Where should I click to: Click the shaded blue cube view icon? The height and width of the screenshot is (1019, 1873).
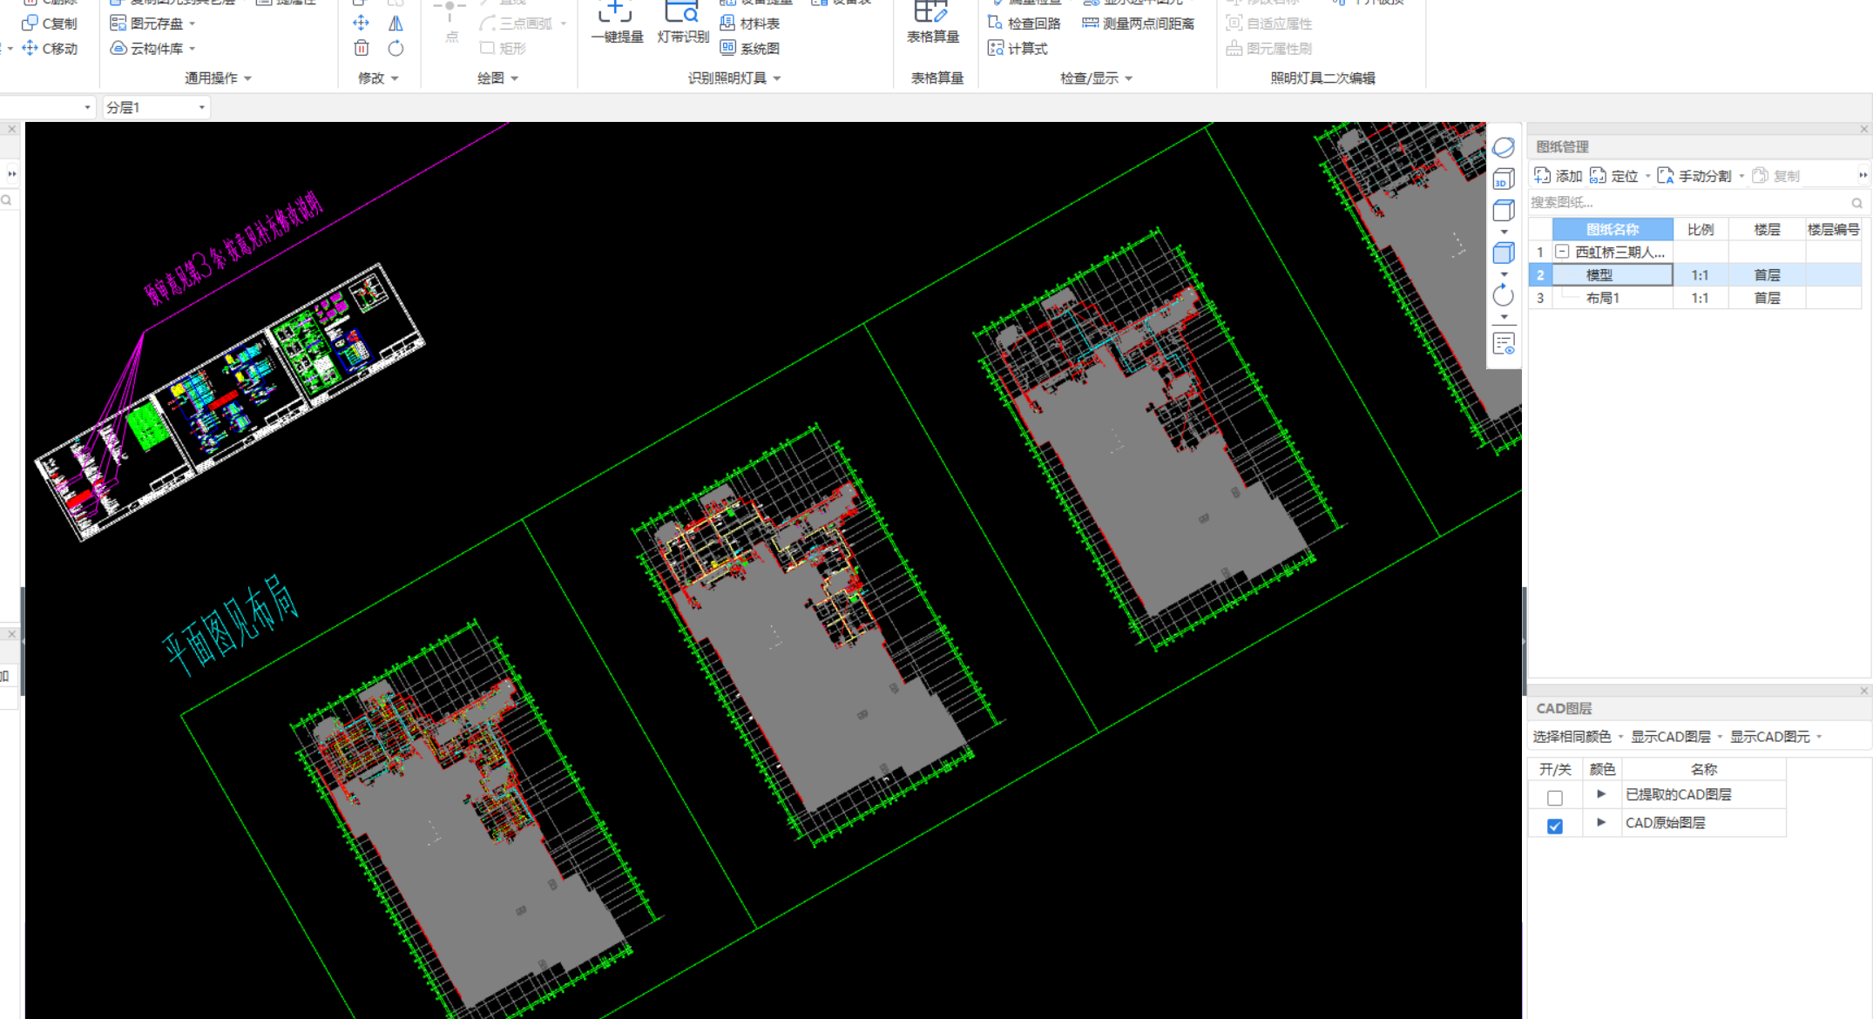1504,253
